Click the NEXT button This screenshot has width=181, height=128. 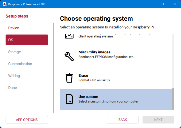pos(158,120)
